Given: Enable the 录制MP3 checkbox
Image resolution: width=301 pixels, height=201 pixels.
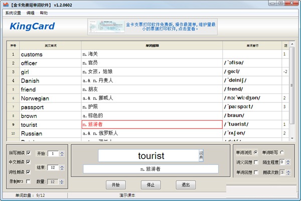Looking at the screenshot, I should coord(28,181).
